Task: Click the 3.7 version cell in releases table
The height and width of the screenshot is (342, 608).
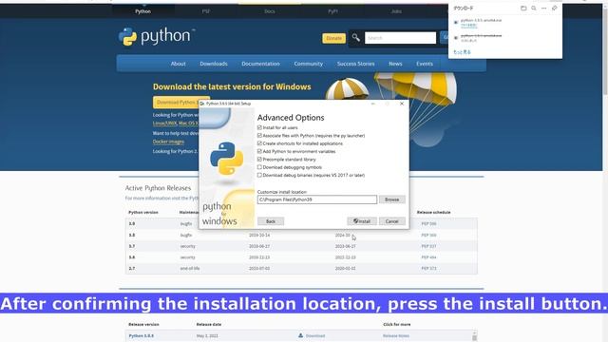Action: tap(132, 246)
